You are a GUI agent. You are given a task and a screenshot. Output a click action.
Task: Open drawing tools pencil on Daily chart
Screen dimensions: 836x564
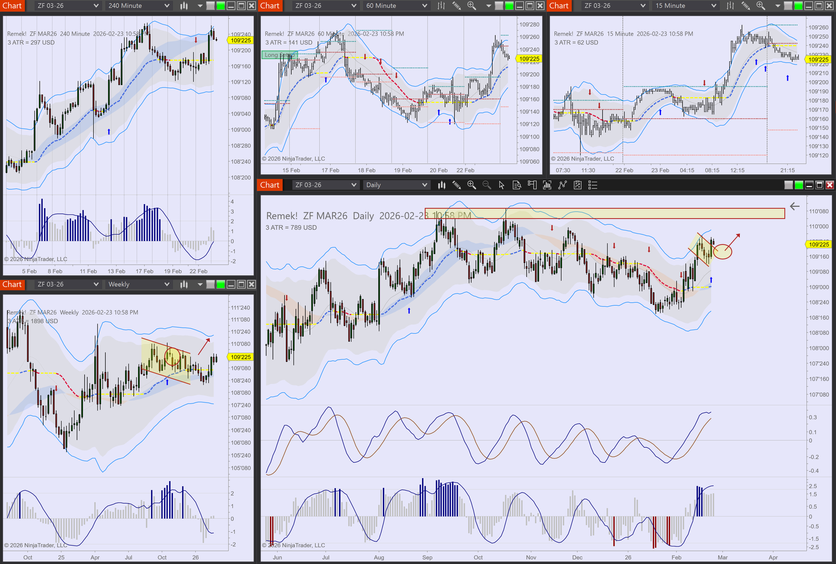(x=456, y=185)
